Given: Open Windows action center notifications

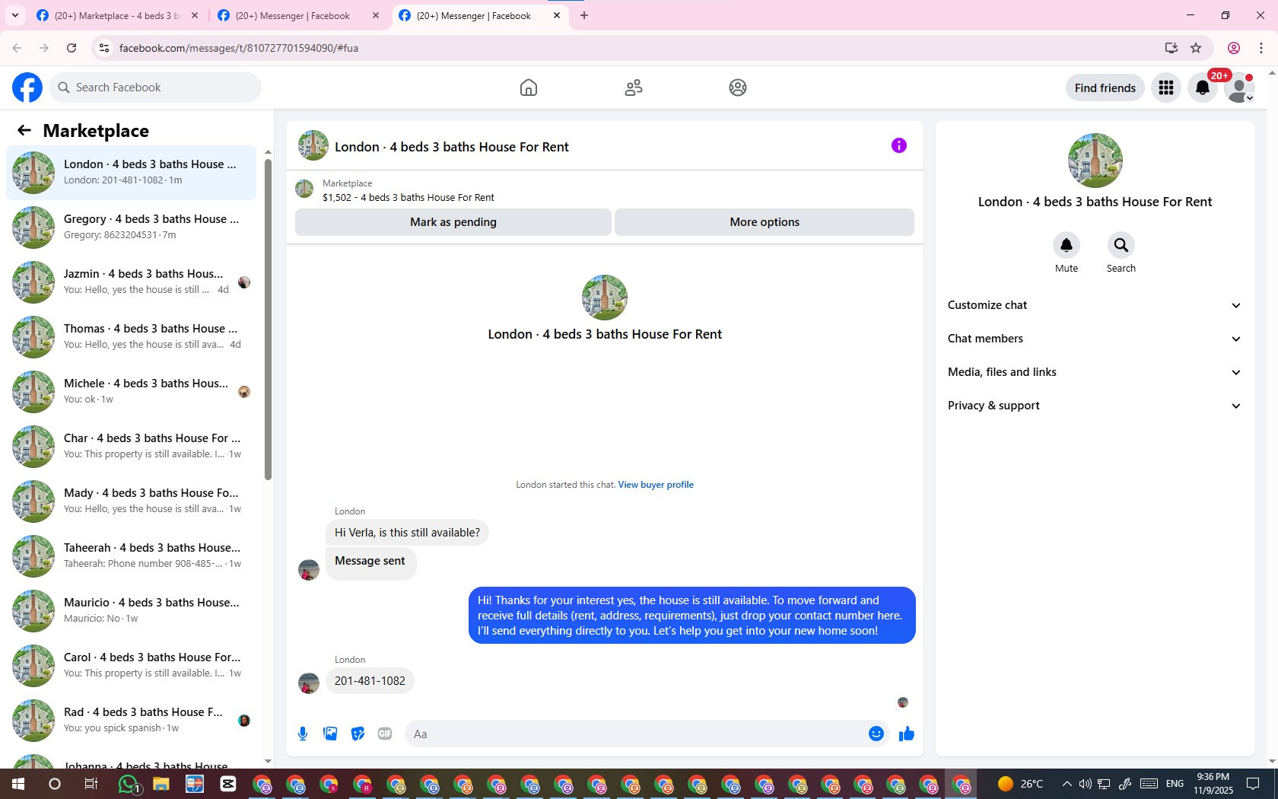Looking at the screenshot, I should (1253, 784).
